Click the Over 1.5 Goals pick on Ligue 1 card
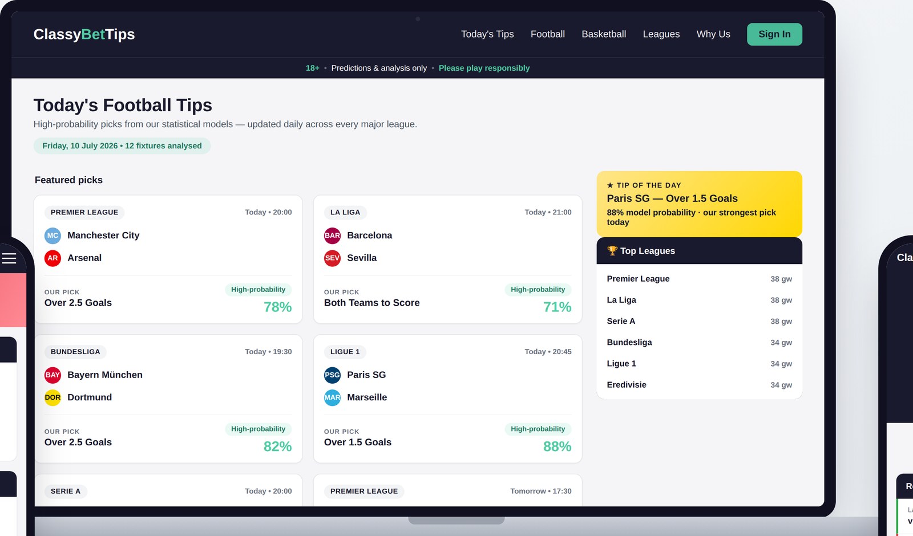This screenshot has height=536, width=913. click(358, 442)
